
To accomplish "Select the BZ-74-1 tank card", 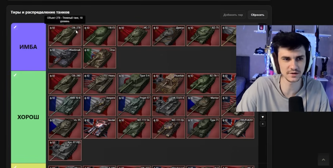I will click(203, 83).
